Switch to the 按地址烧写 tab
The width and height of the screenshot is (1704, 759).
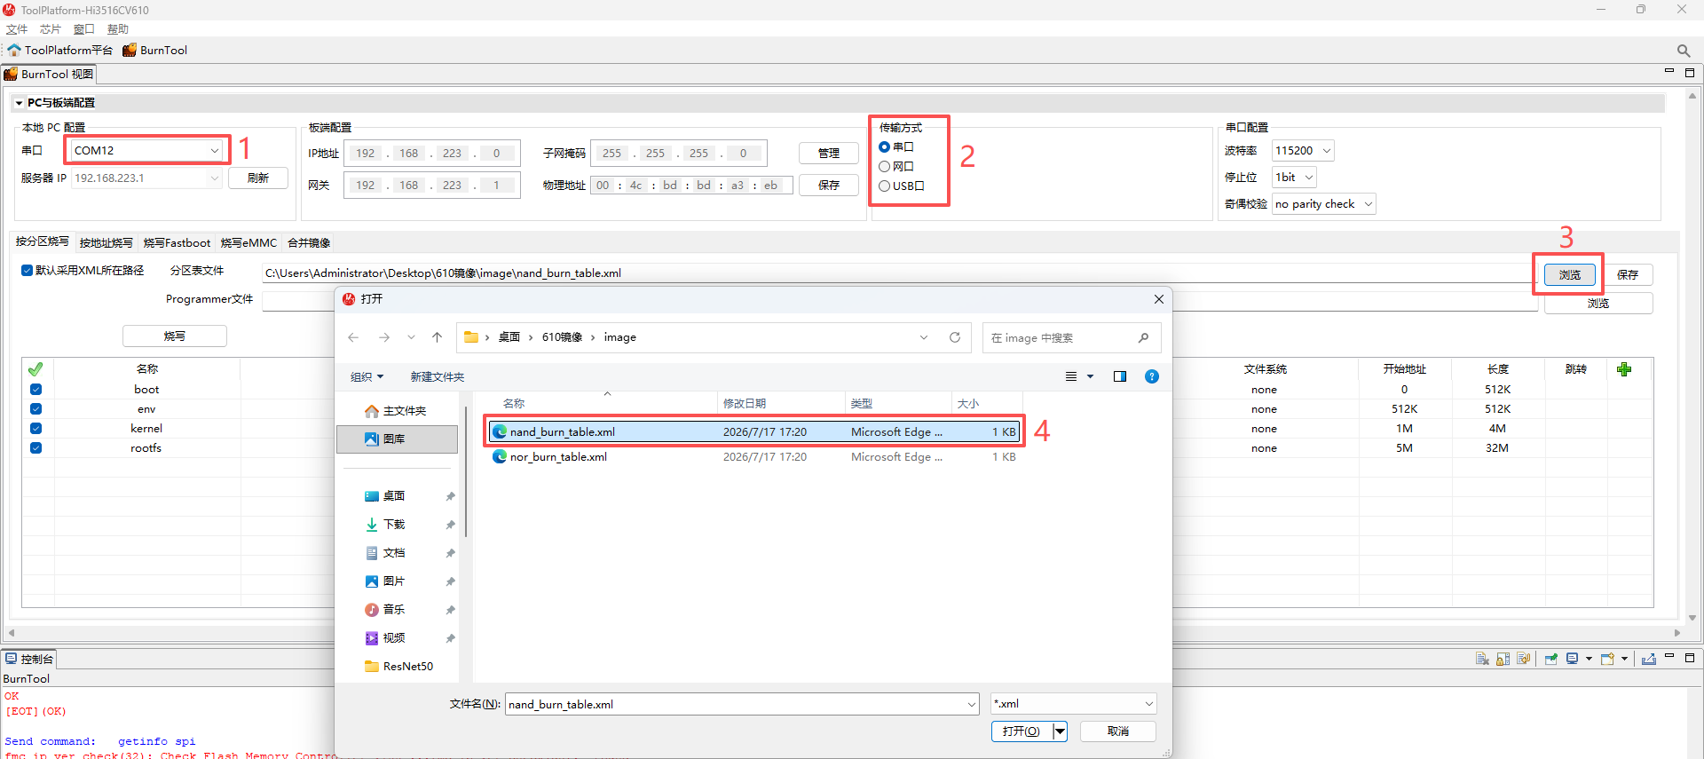[106, 243]
